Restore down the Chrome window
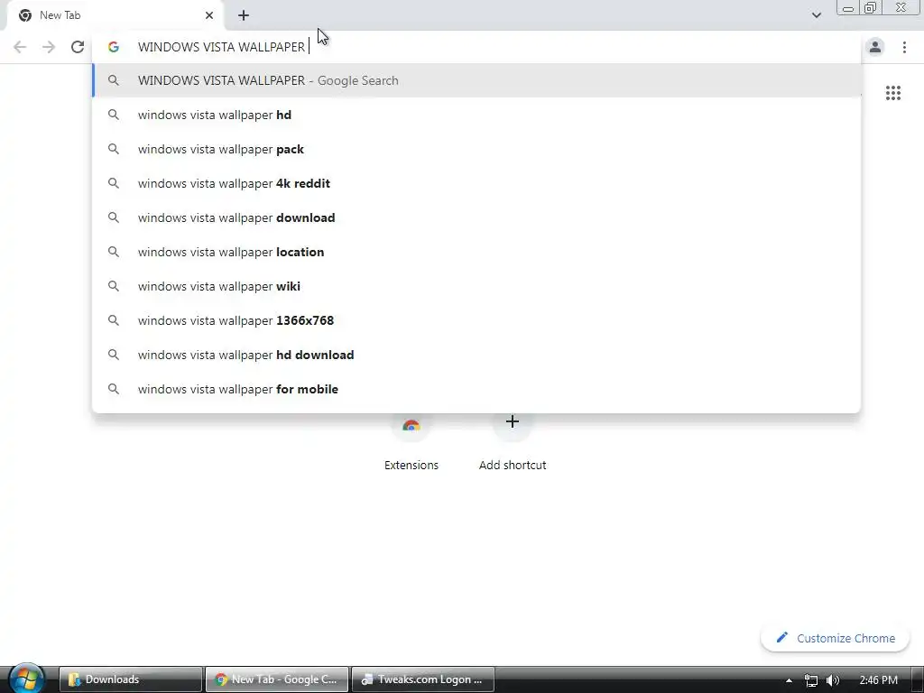 pos(870,8)
